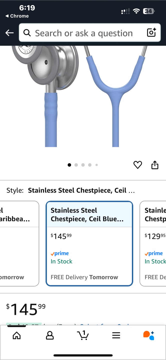Launch the Rufus AI assistant icon

coord(149,335)
